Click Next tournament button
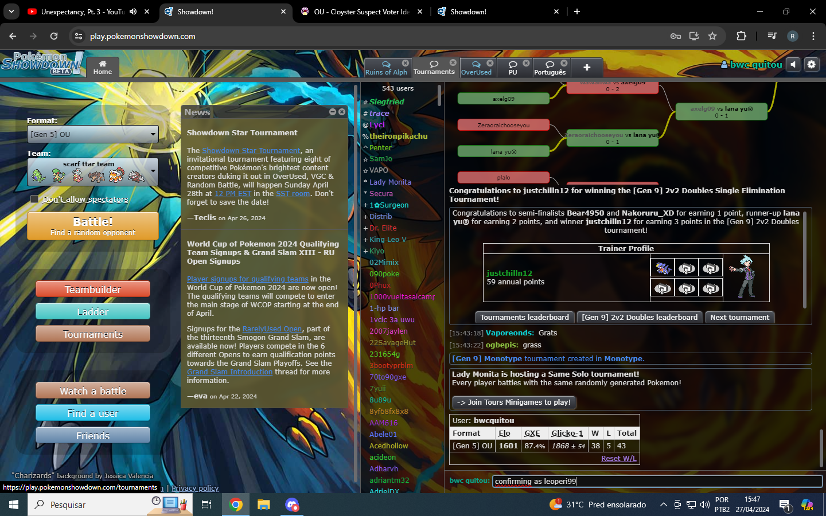Screen dimensions: 826x516 (x=739, y=317)
